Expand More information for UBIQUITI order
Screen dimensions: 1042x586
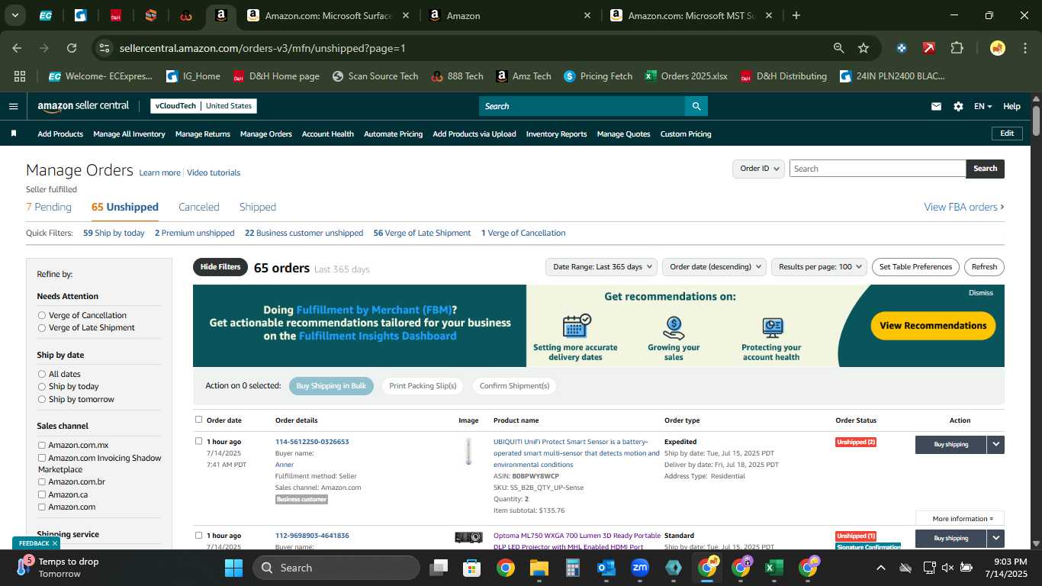pyautogui.click(x=960, y=519)
